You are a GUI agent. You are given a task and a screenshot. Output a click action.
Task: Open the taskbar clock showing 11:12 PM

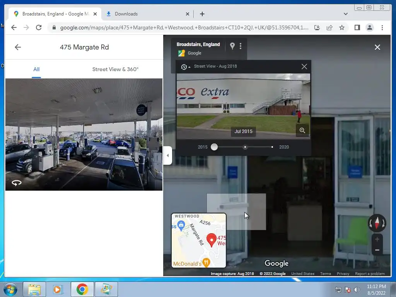pyautogui.click(x=376, y=290)
